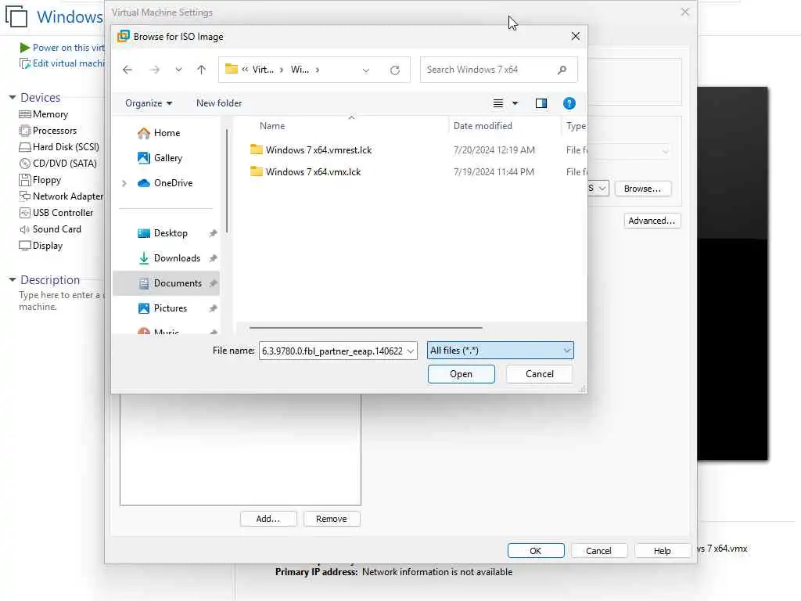Click the pin icon beside Downloads
801x601 pixels.
[x=213, y=258]
